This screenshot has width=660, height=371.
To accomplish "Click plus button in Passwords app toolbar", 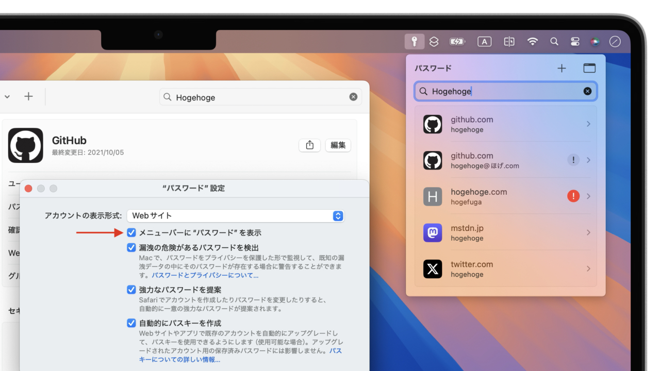I will pyautogui.click(x=29, y=96).
